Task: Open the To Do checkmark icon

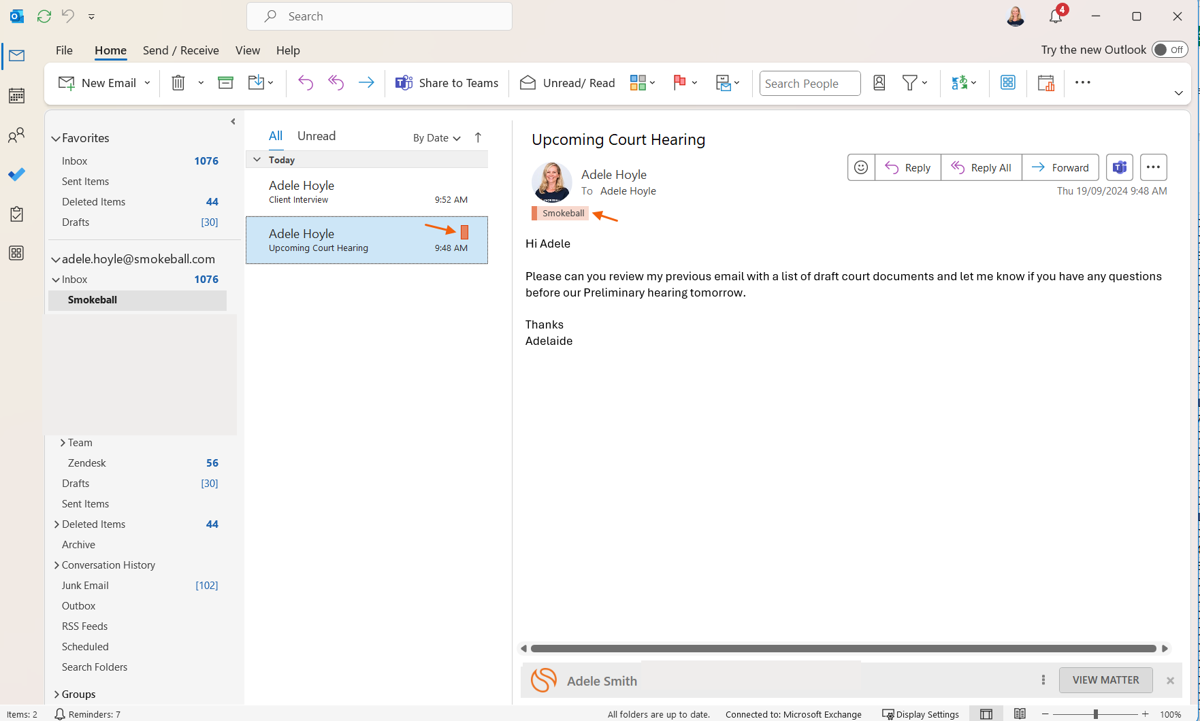Action: [x=16, y=175]
